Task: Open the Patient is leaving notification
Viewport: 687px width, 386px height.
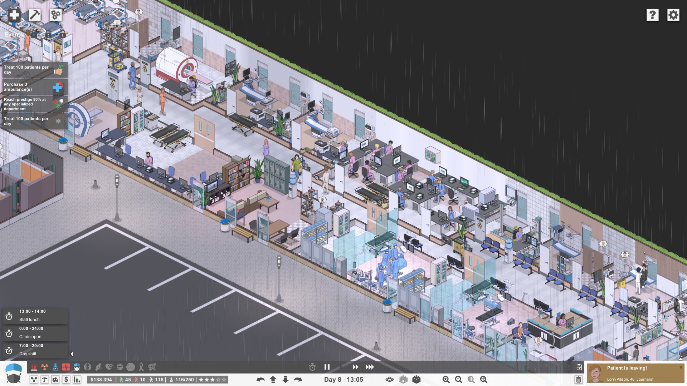Action: point(636,373)
